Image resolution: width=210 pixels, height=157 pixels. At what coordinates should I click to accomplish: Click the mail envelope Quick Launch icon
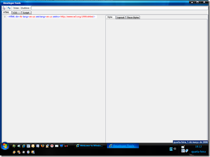click(x=57, y=146)
